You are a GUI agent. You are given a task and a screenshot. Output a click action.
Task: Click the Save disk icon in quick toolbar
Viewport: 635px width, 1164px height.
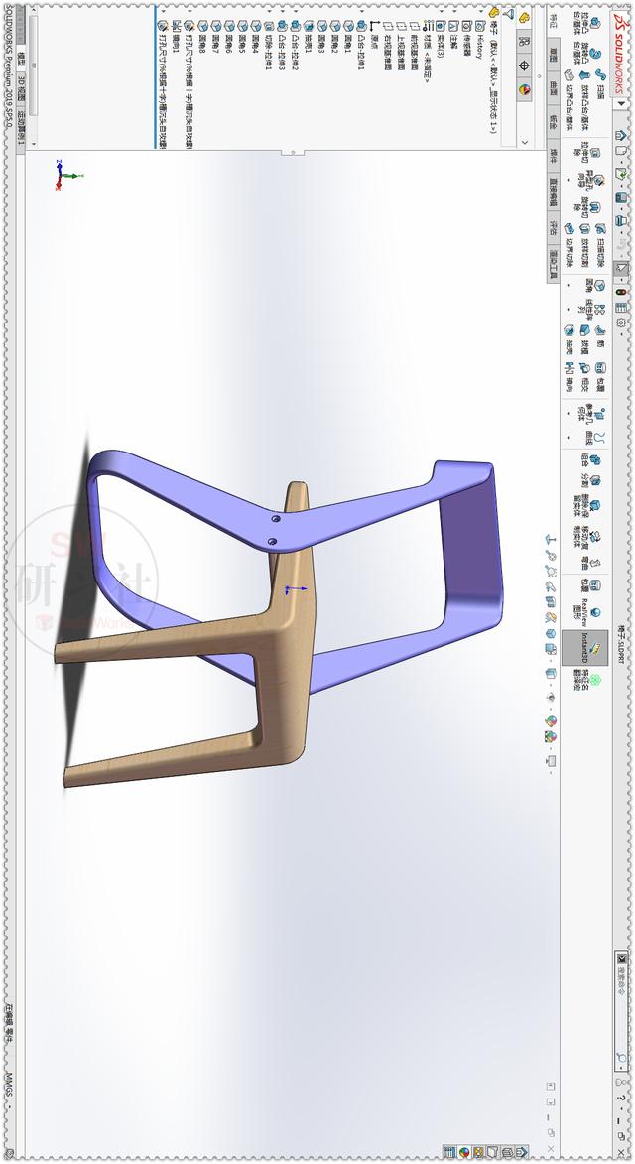[621, 196]
